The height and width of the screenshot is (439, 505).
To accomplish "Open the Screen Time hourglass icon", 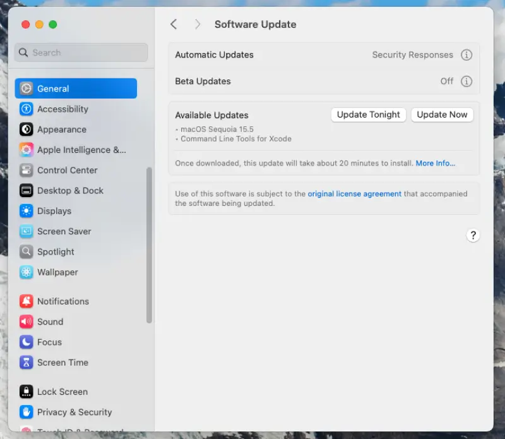I will tap(26, 363).
